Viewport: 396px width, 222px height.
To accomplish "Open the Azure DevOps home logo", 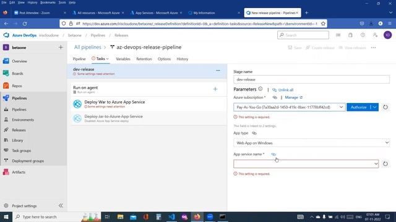I will 6,35.
